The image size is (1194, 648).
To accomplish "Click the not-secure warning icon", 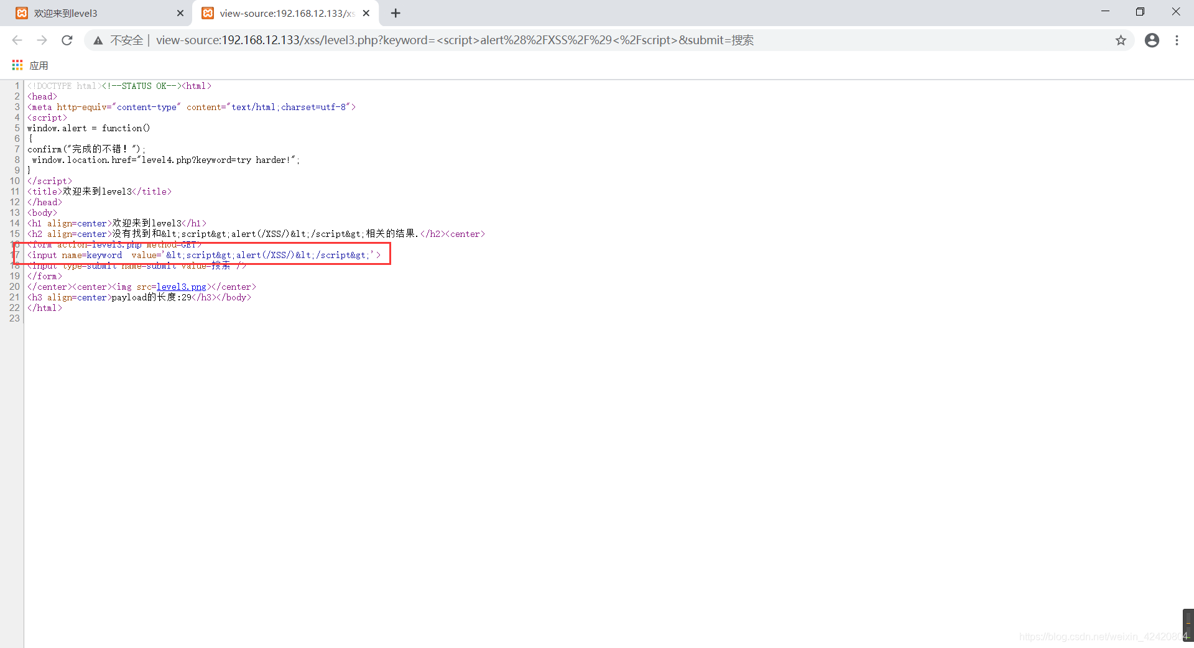I will click(x=98, y=40).
